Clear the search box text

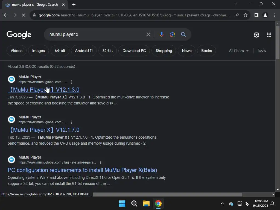pyautogui.click(x=148, y=34)
